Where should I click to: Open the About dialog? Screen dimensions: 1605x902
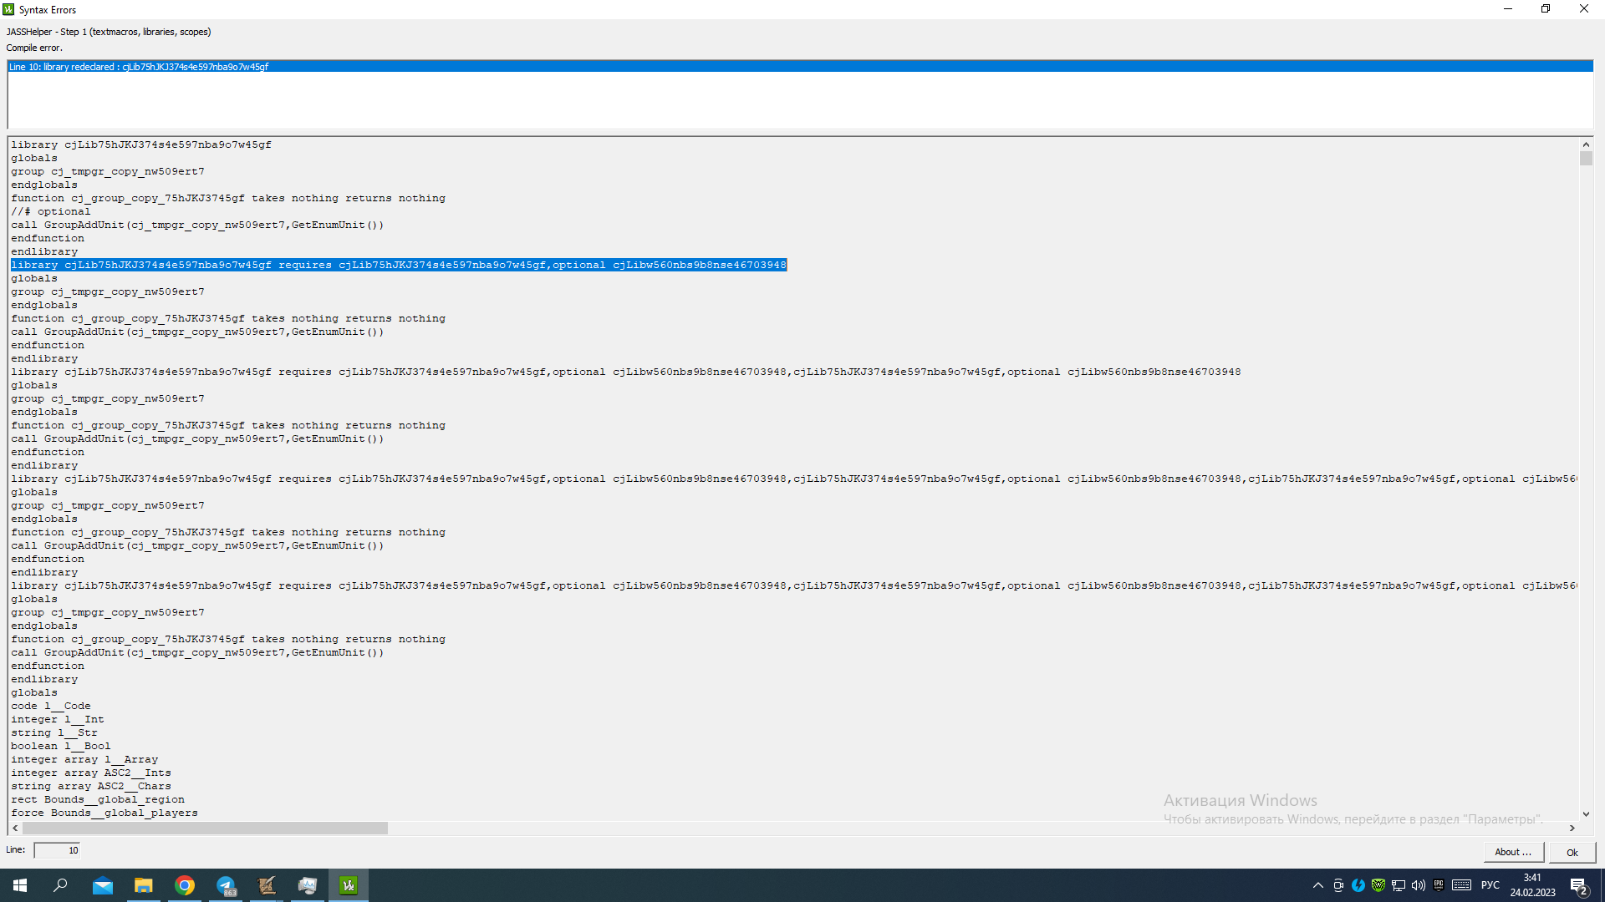point(1512,852)
